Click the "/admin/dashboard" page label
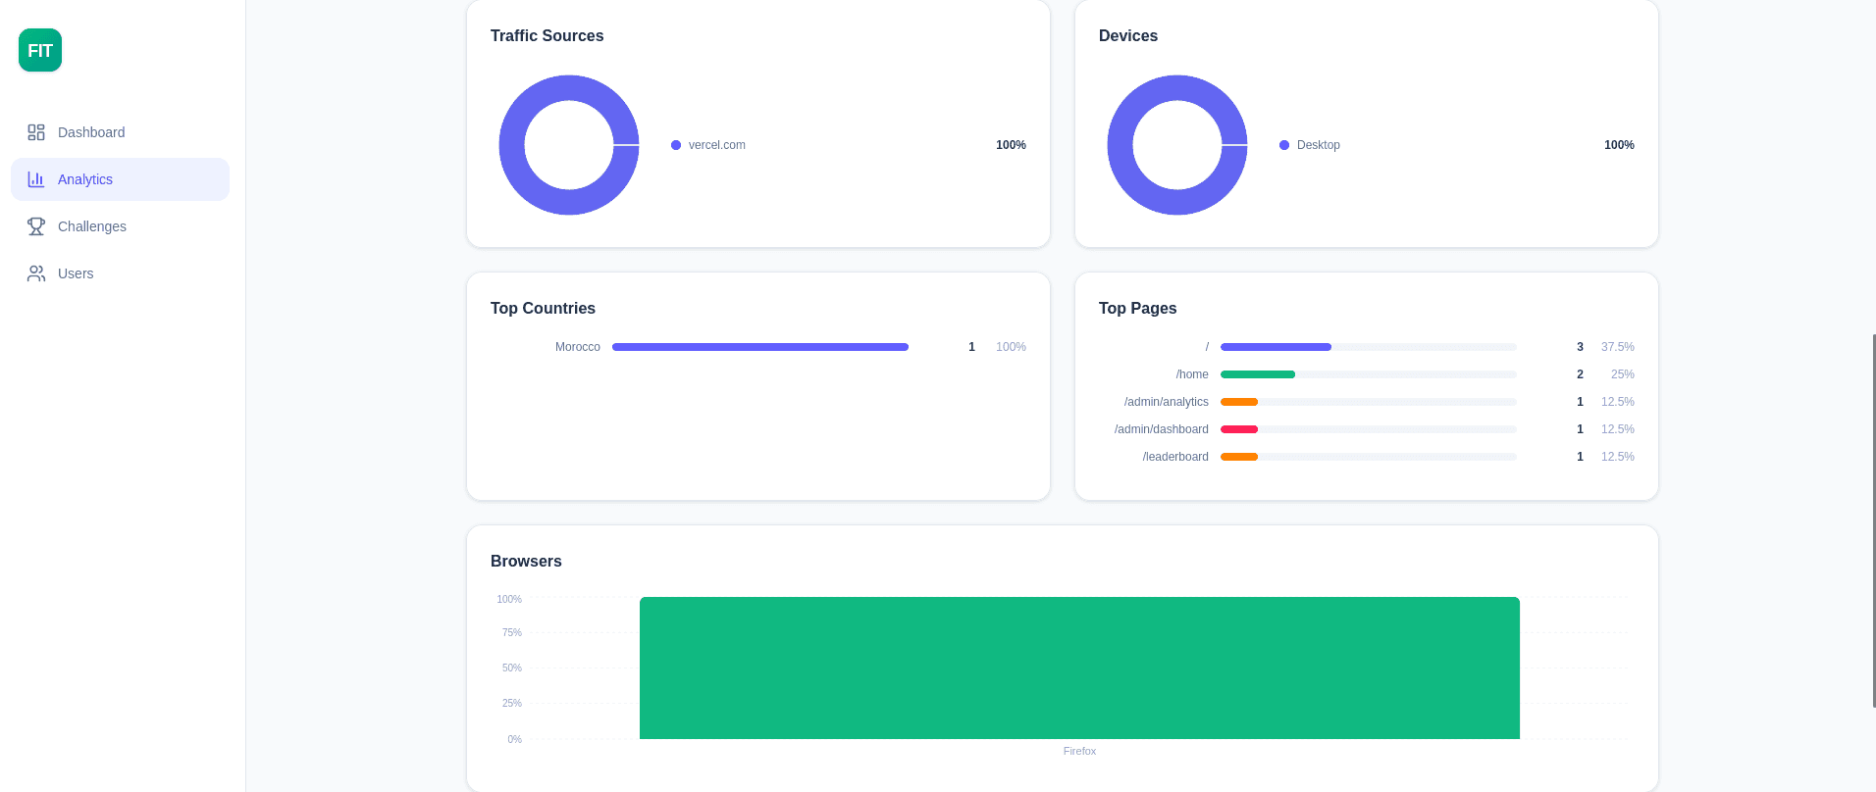 point(1162,429)
